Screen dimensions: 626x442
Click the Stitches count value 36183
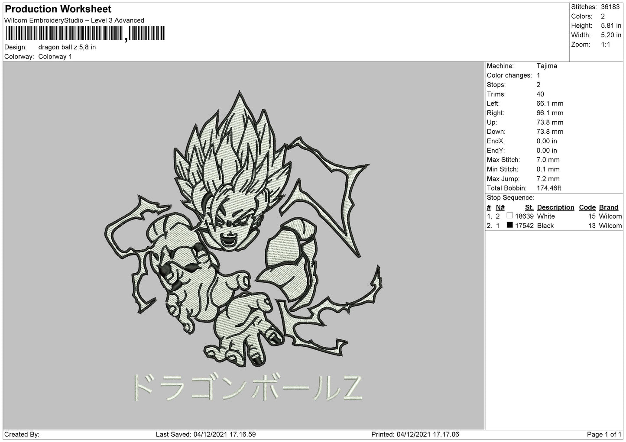(x=611, y=7)
